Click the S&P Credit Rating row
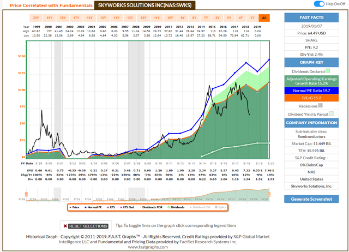This screenshot has width=349, height=252. pos(311,158)
